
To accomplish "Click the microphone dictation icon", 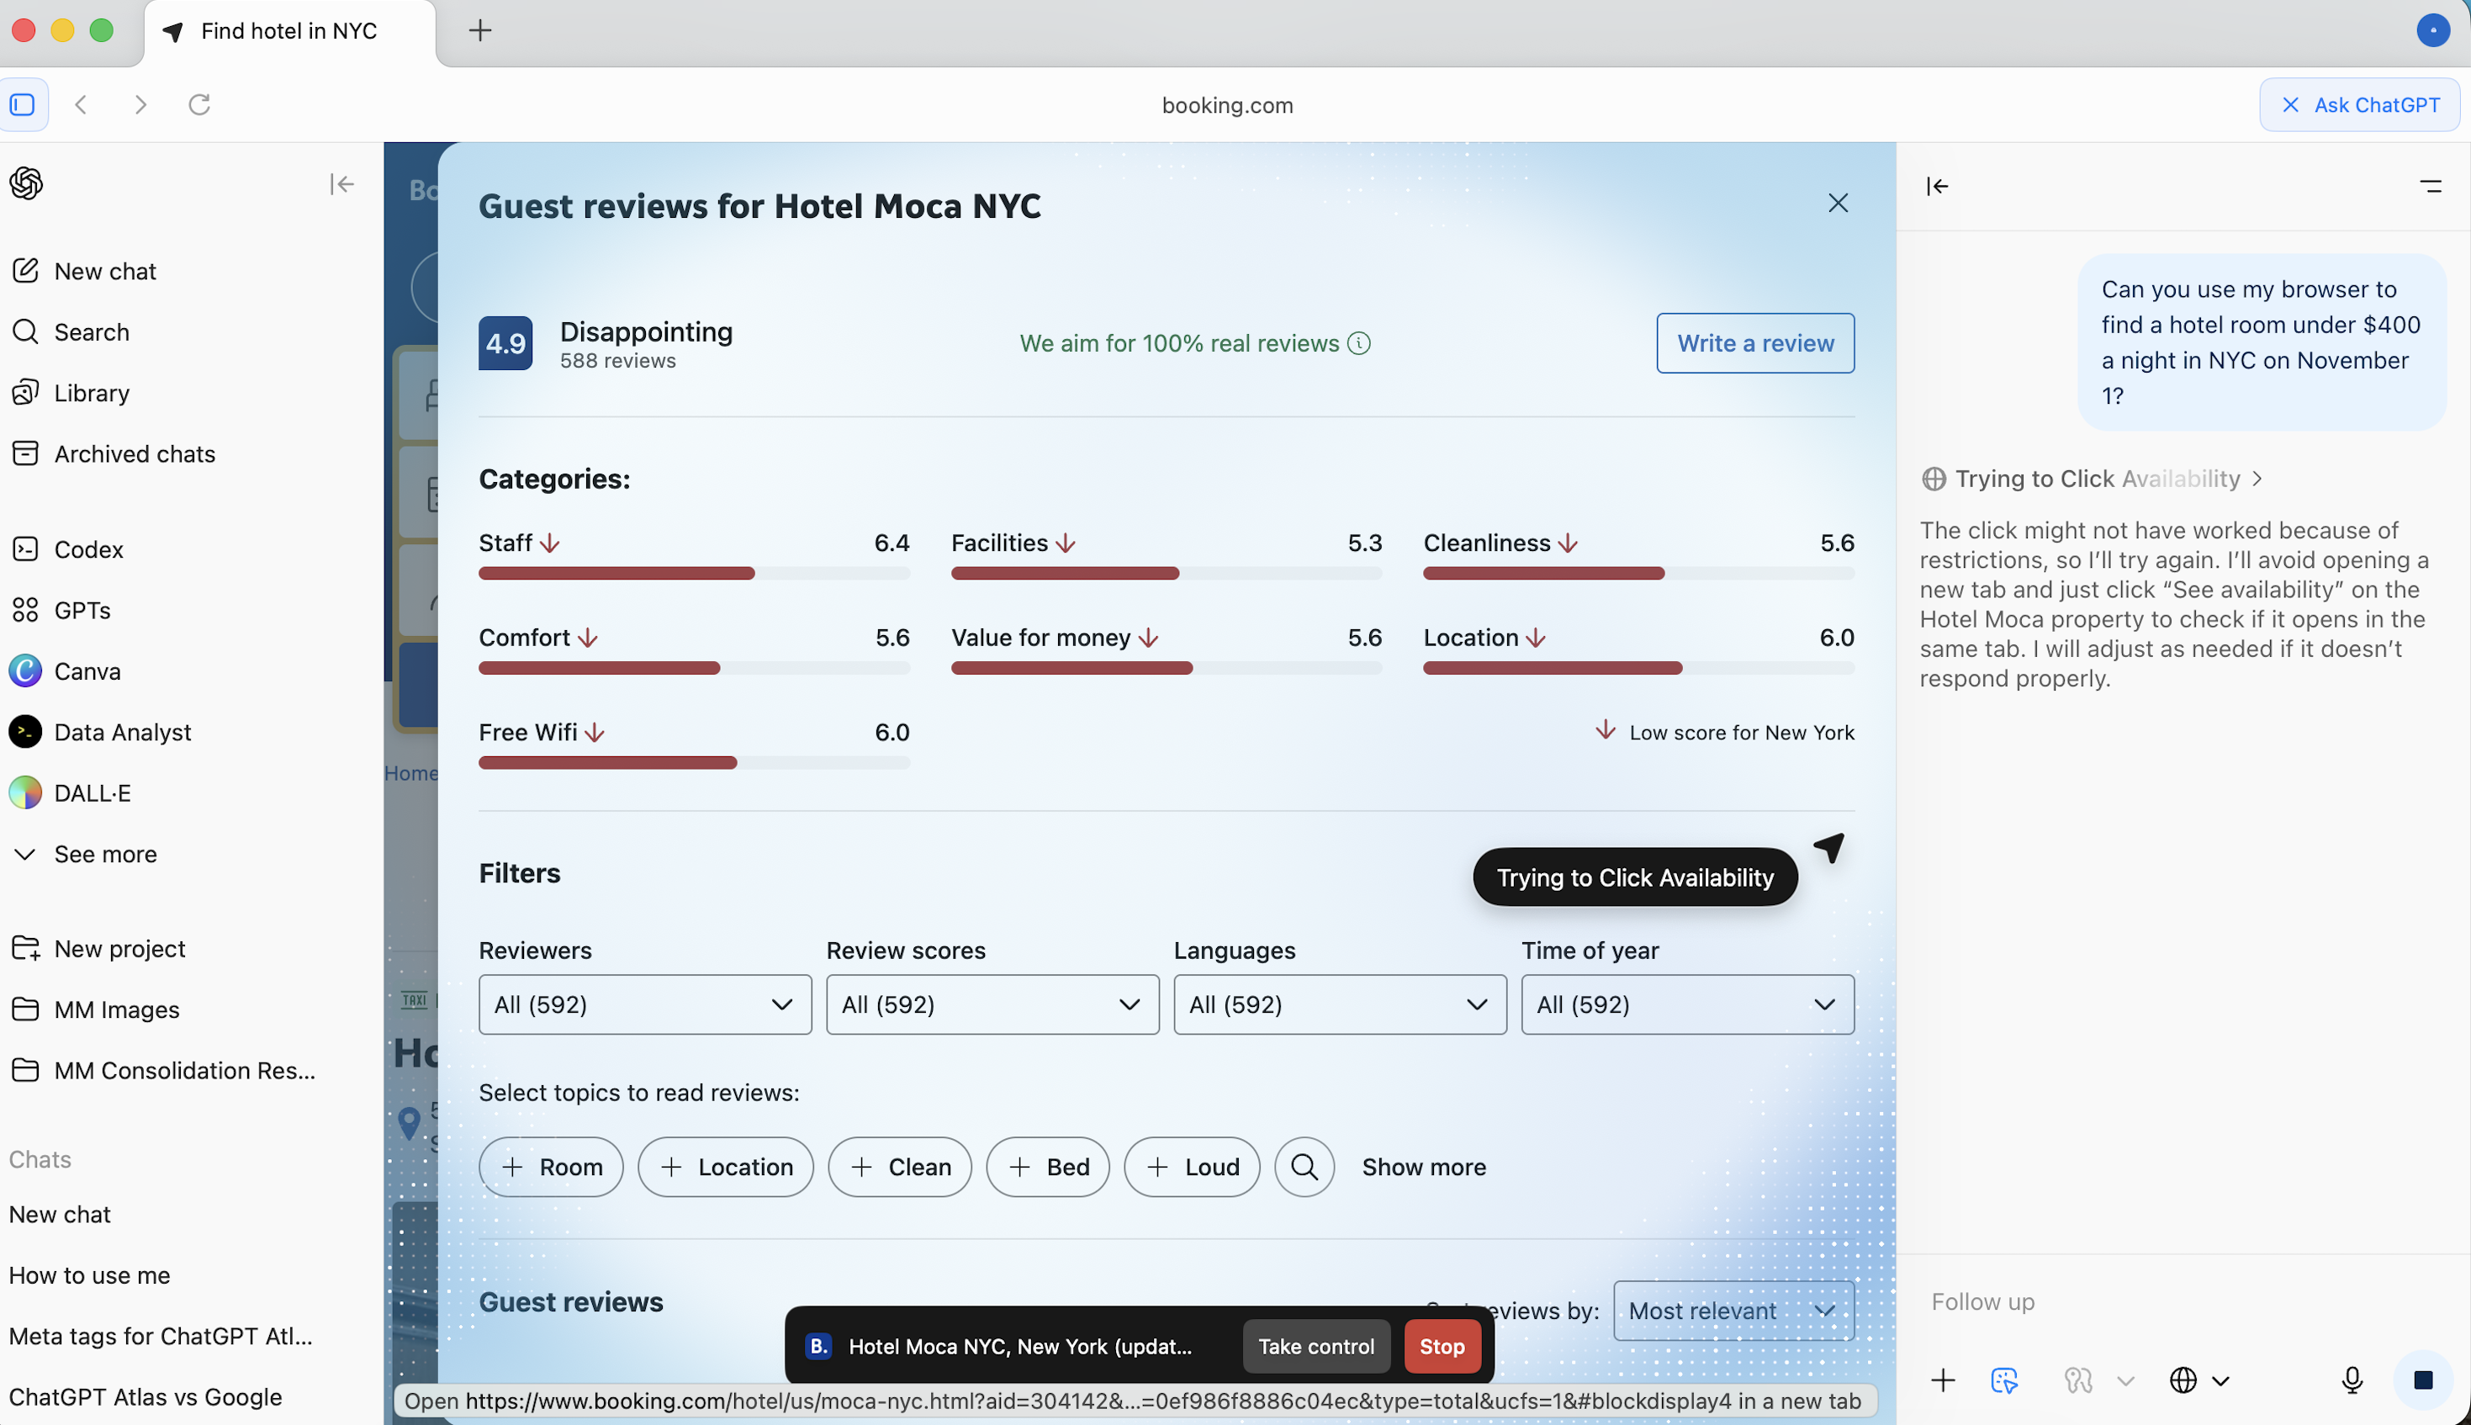I will [x=2351, y=1380].
